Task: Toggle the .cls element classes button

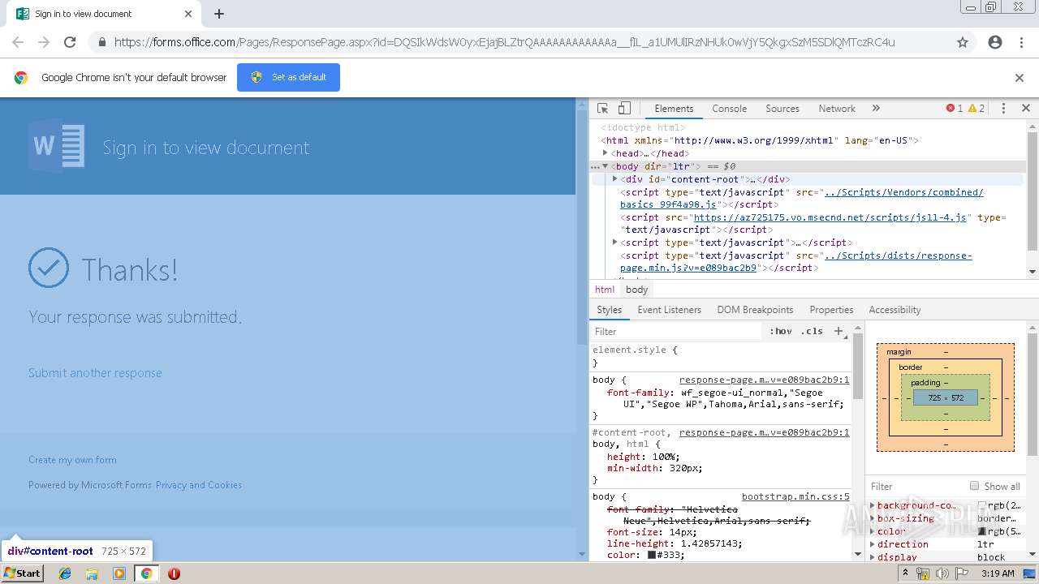Action: [x=812, y=332]
